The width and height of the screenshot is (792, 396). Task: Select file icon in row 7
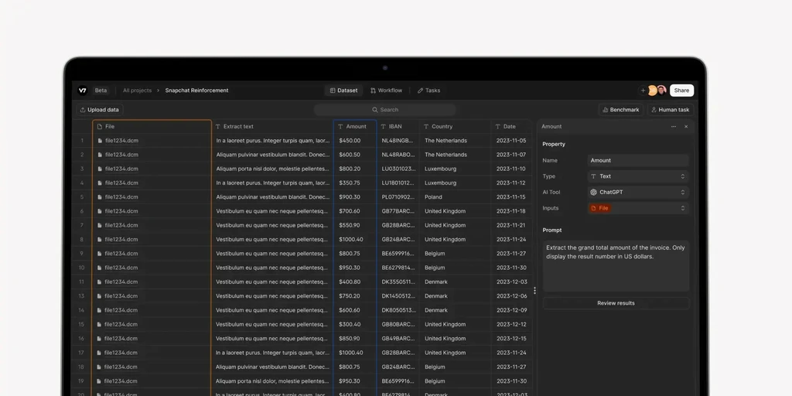click(x=100, y=226)
